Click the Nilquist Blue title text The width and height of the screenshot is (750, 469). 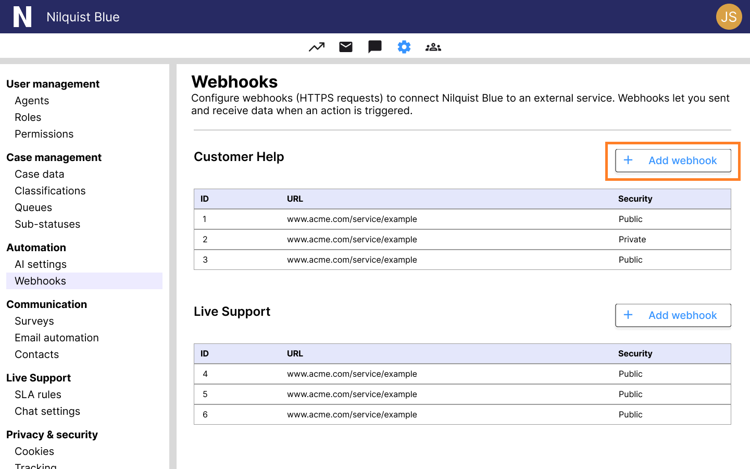[83, 17]
